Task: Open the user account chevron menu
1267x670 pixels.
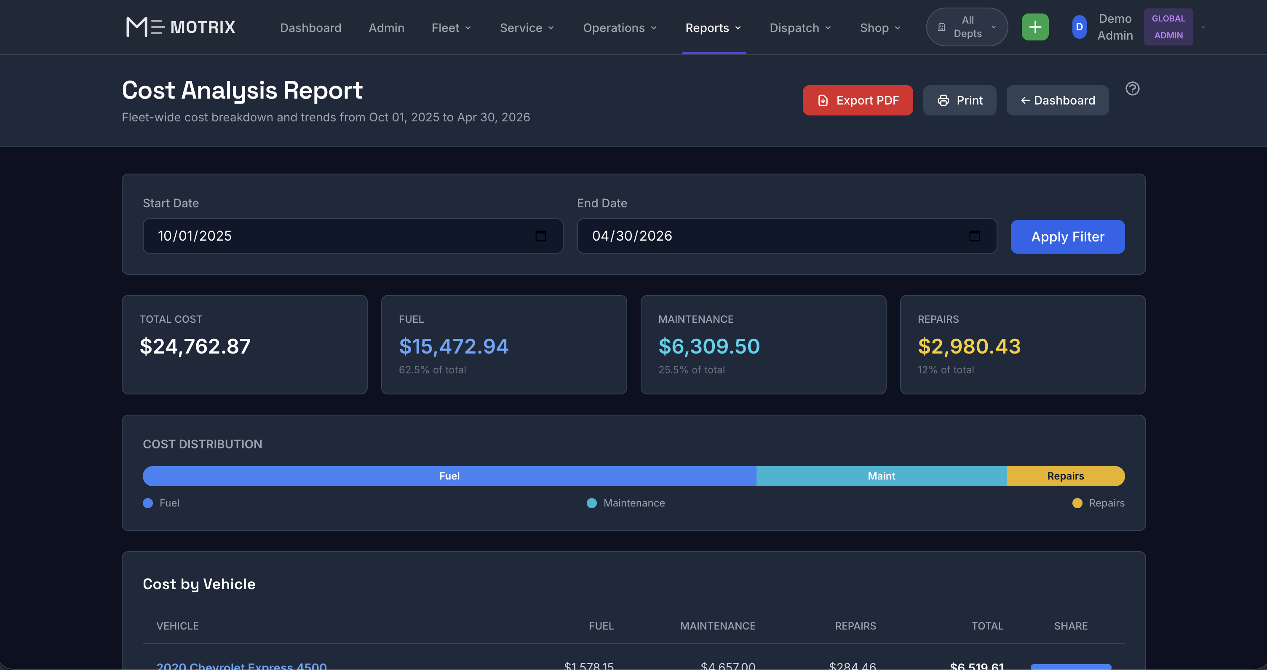Action: click(1203, 27)
